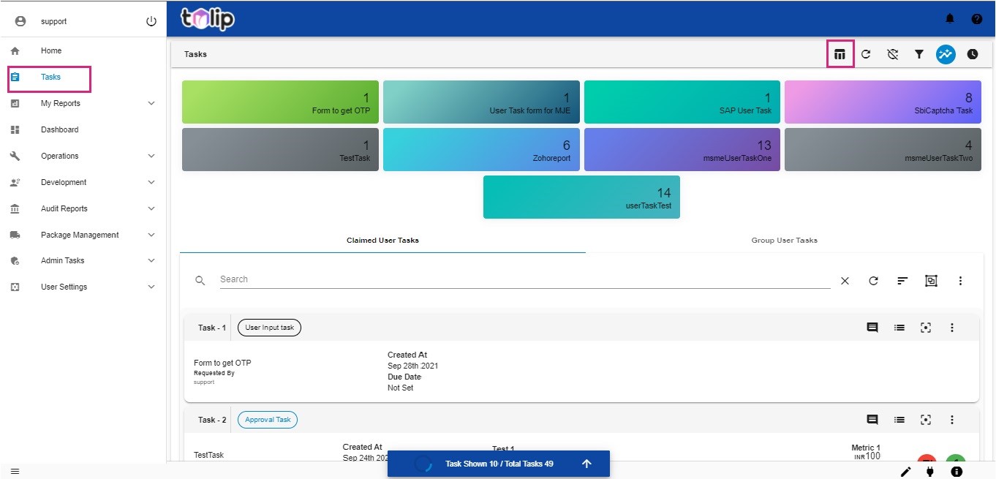Click the info icon in bottom bar
This screenshot has height=479, width=996.
pos(957,472)
